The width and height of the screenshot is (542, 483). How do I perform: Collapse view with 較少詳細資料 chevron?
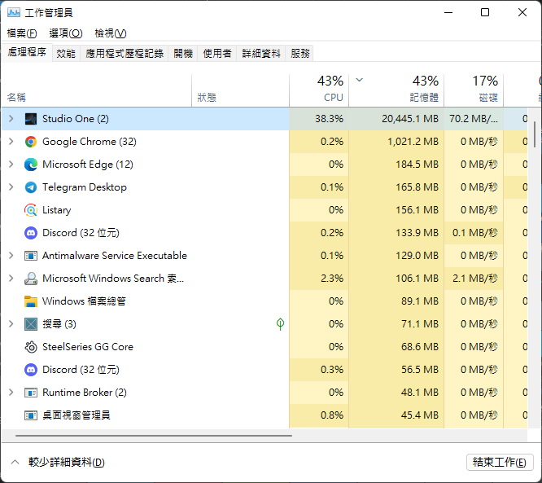[x=15, y=463]
